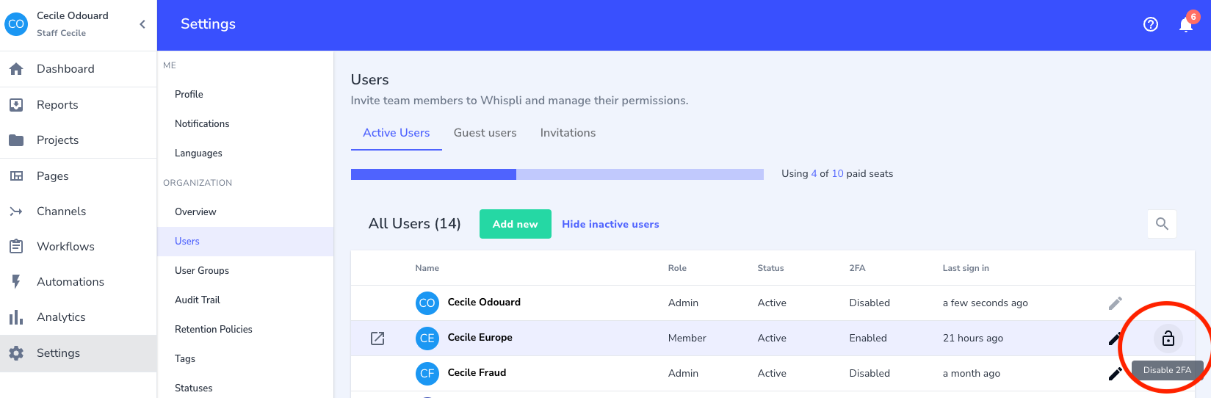Open the help question mark icon
The image size is (1211, 398).
tap(1150, 24)
